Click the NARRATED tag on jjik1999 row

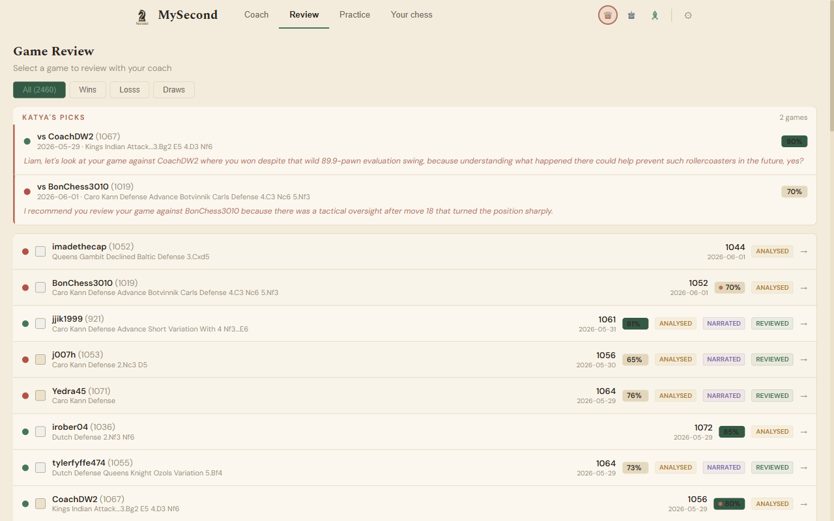(724, 324)
